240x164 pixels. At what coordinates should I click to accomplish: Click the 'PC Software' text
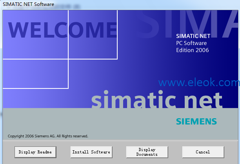[191, 43]
